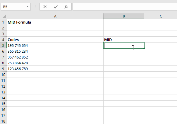Select the row 1 header
The height and width of the screenshot is (124, 177).
point(4,22)
